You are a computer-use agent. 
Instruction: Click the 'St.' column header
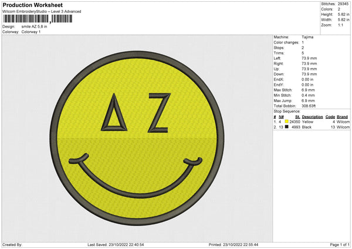point(297,117)
